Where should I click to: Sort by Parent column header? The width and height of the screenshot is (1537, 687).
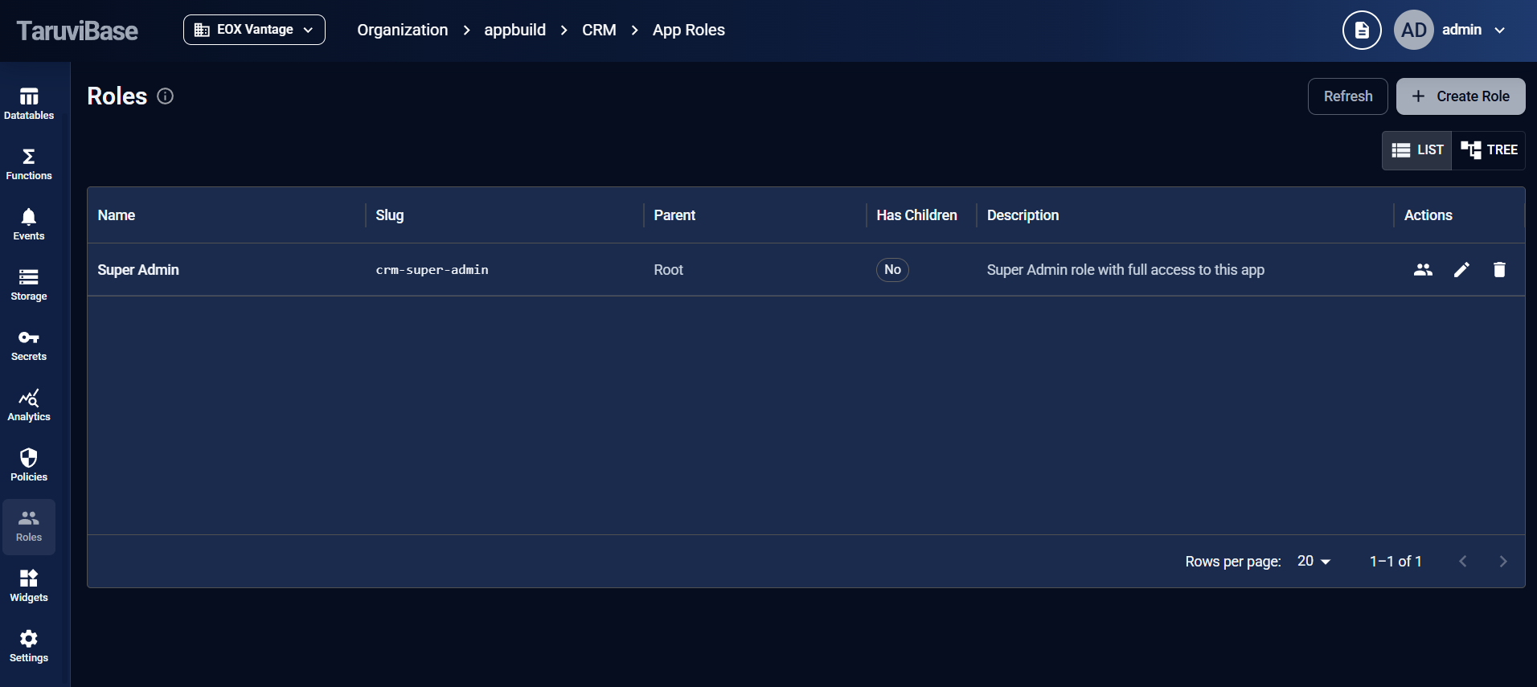click(x=674, y=215)
